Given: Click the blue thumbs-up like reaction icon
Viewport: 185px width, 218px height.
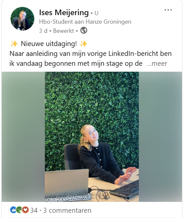Looking at the screenshot, I should click(13, 210).
